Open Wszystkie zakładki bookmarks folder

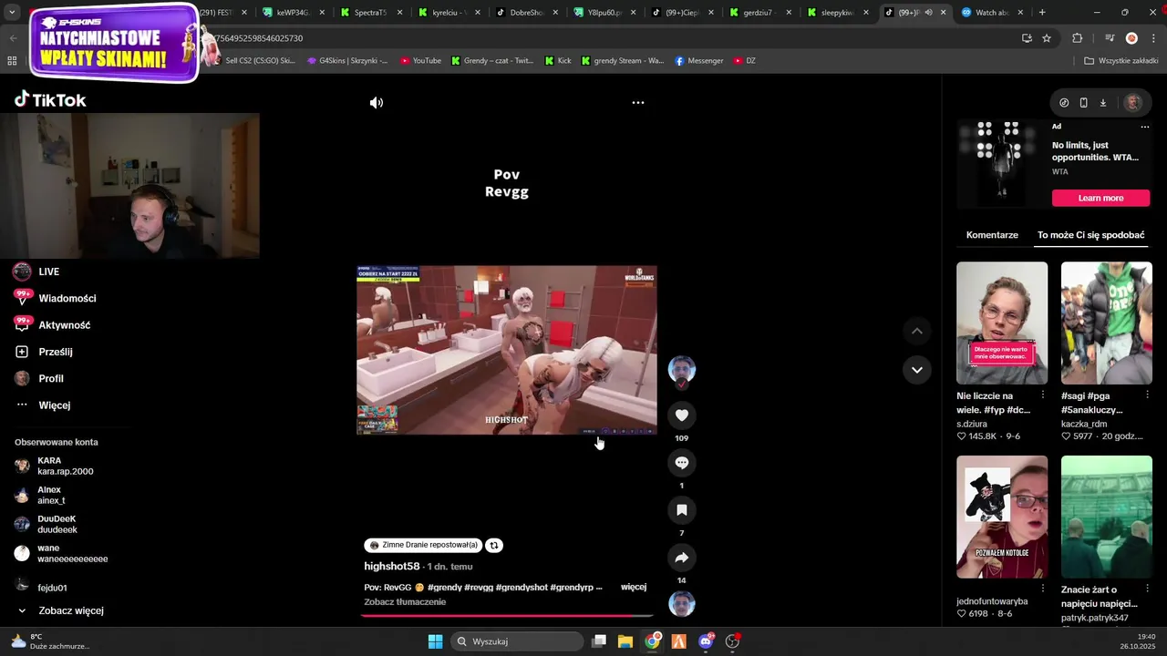1121,61
